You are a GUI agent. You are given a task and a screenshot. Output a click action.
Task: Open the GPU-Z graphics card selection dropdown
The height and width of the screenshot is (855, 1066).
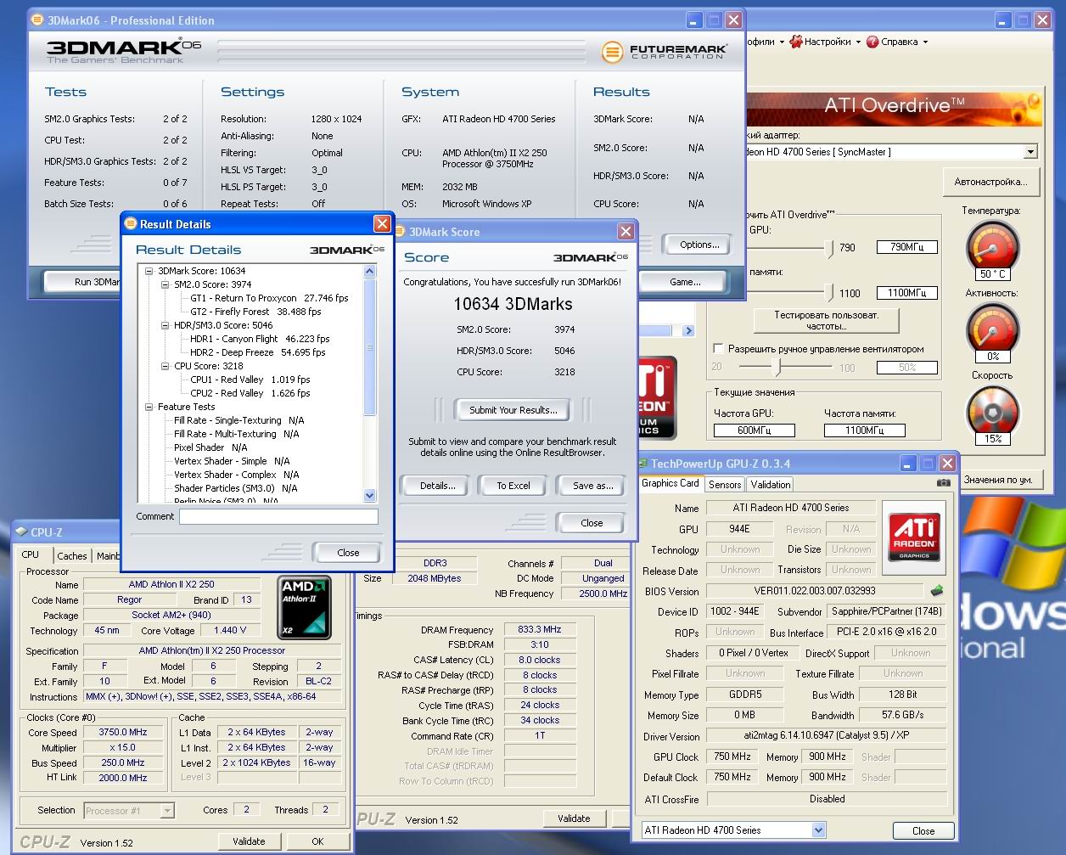click(818, 830)
